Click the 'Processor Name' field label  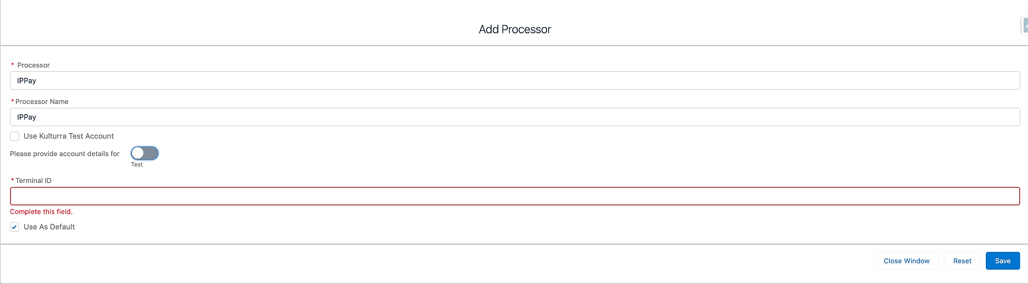[x=42, y=101]
